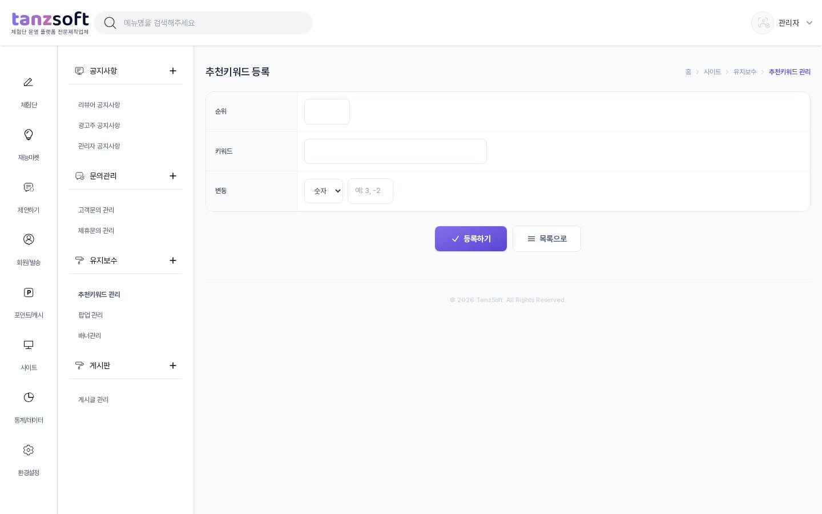Click the 홈 breadcrumb link
The image size is (822, 514).
pos(688,72)
